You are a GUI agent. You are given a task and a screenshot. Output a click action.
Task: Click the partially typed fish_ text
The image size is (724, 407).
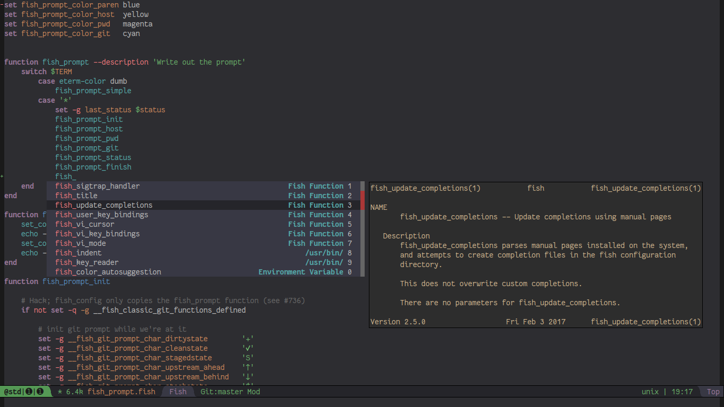point(66,176)
